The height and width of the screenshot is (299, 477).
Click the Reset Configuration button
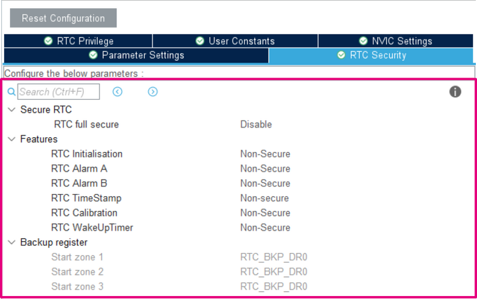(63, 18)
